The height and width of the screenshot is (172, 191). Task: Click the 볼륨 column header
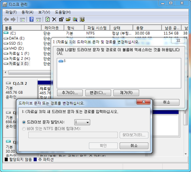pos(22,28)
